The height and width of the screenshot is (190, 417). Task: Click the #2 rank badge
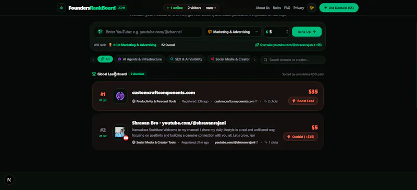click(x=103, y=130)
